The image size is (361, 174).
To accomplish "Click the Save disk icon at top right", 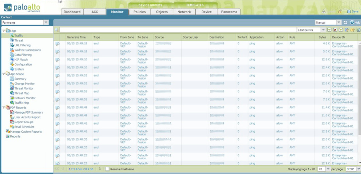I will [x=352, y=11].
